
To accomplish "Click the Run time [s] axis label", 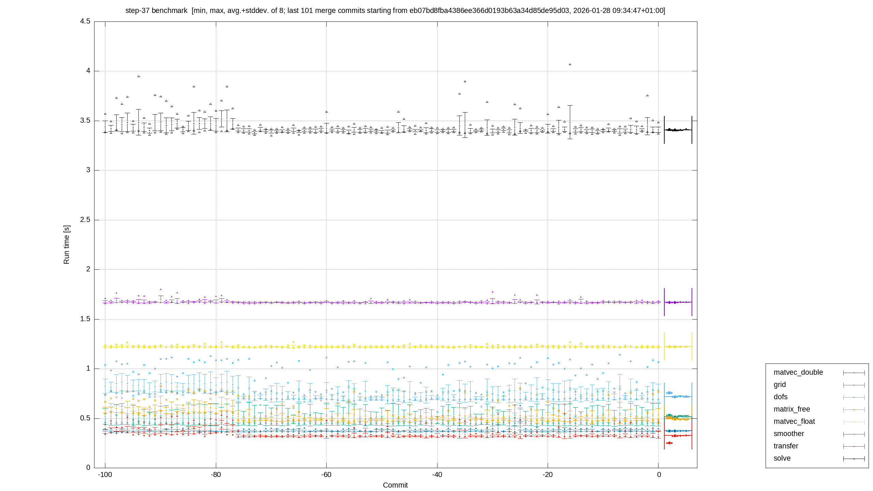I will point(66,244).
